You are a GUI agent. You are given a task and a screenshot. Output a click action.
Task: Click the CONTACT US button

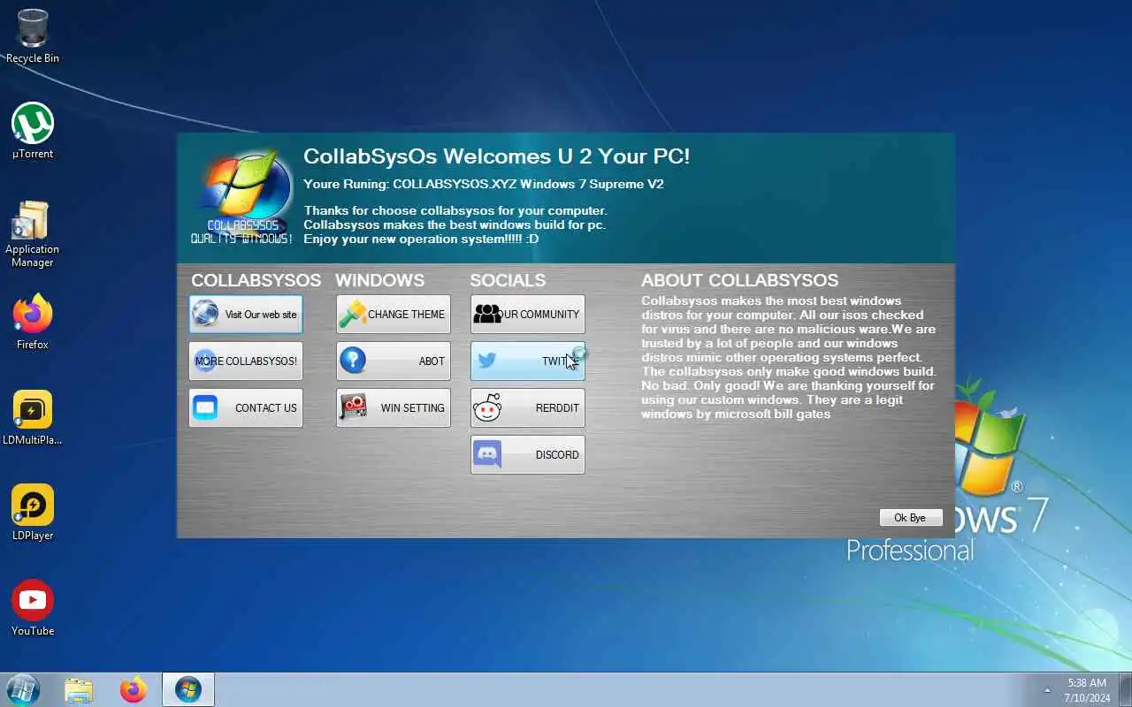point(246,407)
